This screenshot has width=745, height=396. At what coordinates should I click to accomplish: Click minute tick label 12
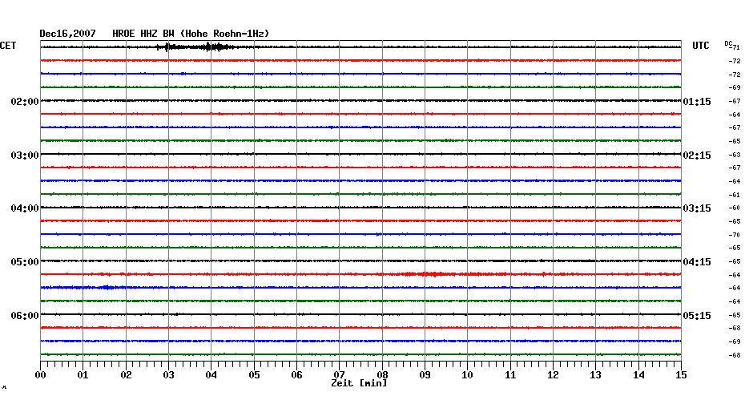[x=553, y=375]
